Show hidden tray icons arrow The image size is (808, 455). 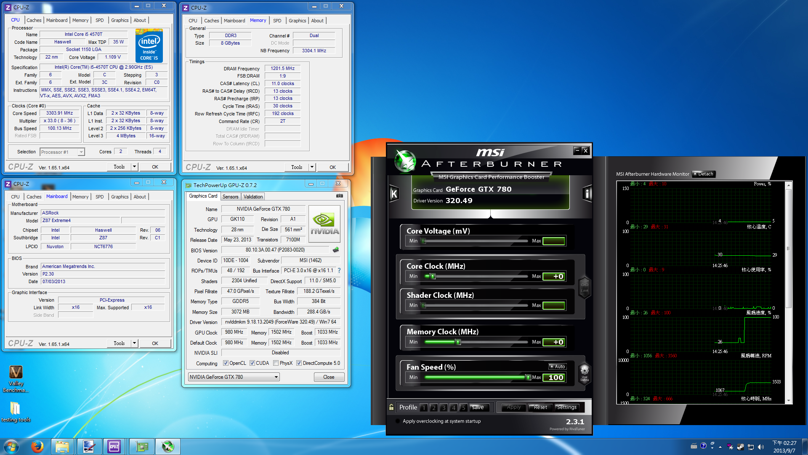(x=720, y=447)
